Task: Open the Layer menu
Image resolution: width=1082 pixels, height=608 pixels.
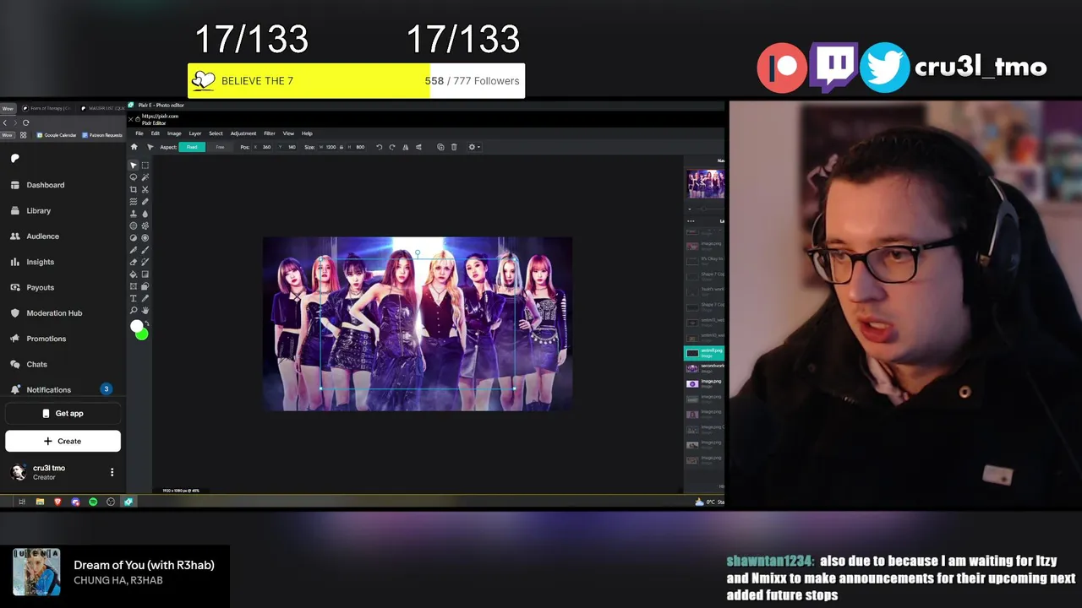Action: [x=195, y=133]
